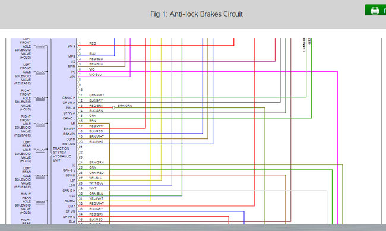The width and height of the screenshot is (386, 231).
Task: Click the 'RED/WHT' wire label at pin 17
Action: (96, 126)
